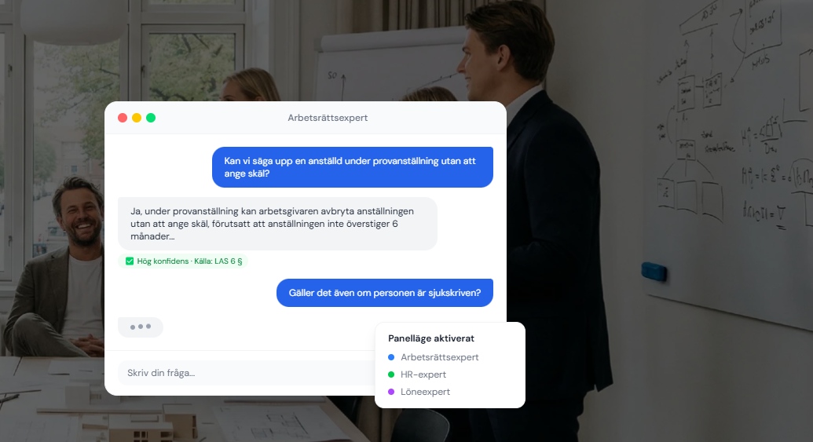
Task: Click the Panelläge aktiverat heading
Action: tap(431, 338)
